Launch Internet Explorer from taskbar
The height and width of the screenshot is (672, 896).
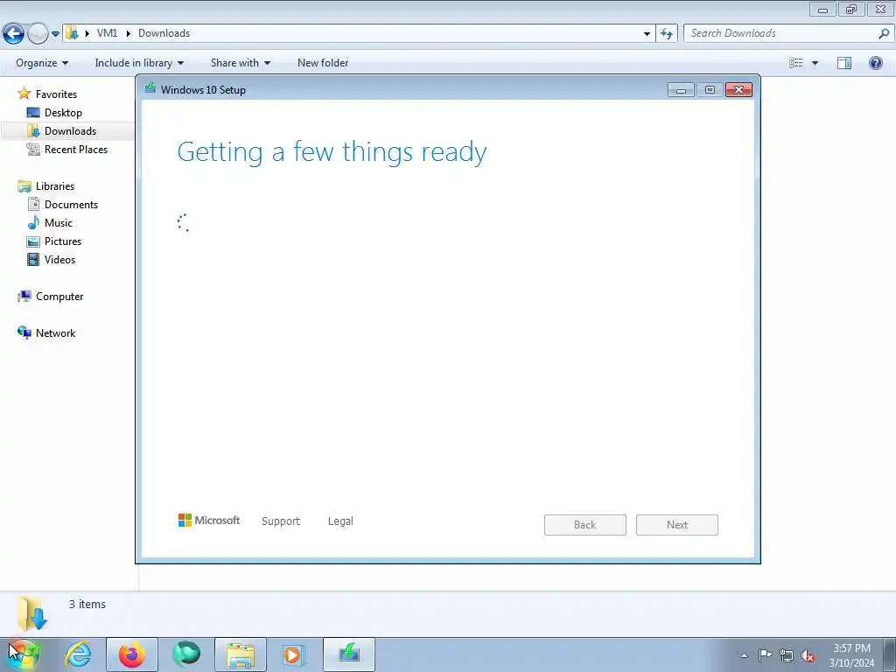pos(78,654)
